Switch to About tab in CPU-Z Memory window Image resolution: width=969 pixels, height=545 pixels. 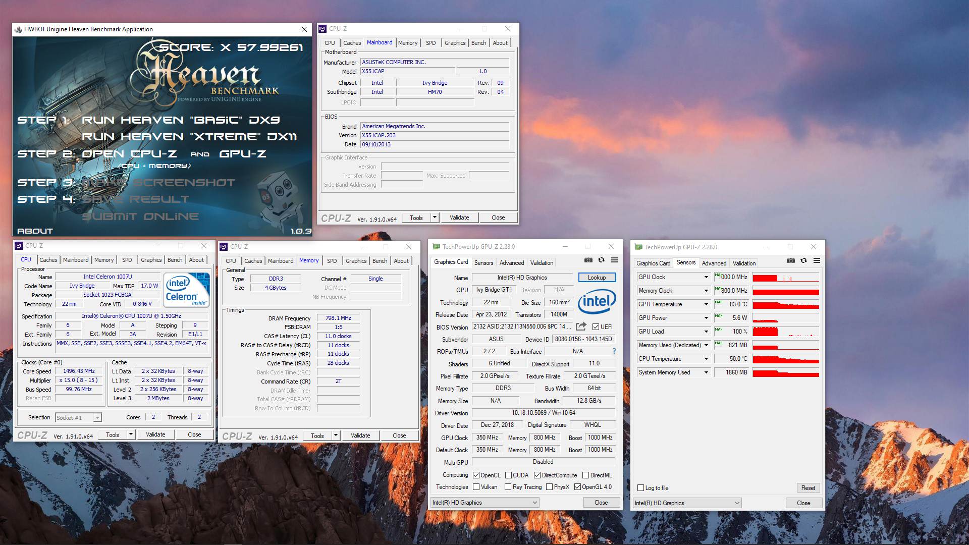[x=401, y=261]
